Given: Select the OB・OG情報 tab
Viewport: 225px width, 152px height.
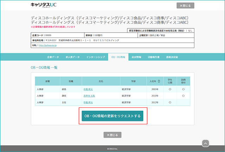Looking at the screenshot, I should point(118,57).
